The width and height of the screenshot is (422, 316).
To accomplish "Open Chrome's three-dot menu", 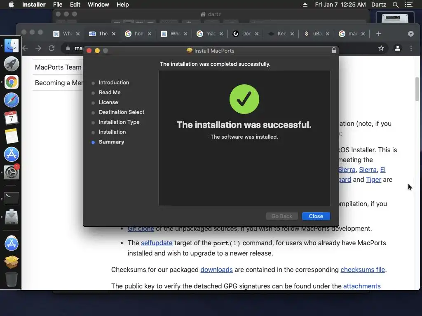I will tap(411, 48).
